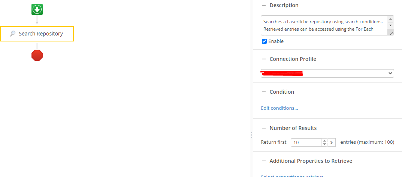Click the green workflow start icon
The width and height of the screenshot is (402, 177).
(x=37, y=9)
